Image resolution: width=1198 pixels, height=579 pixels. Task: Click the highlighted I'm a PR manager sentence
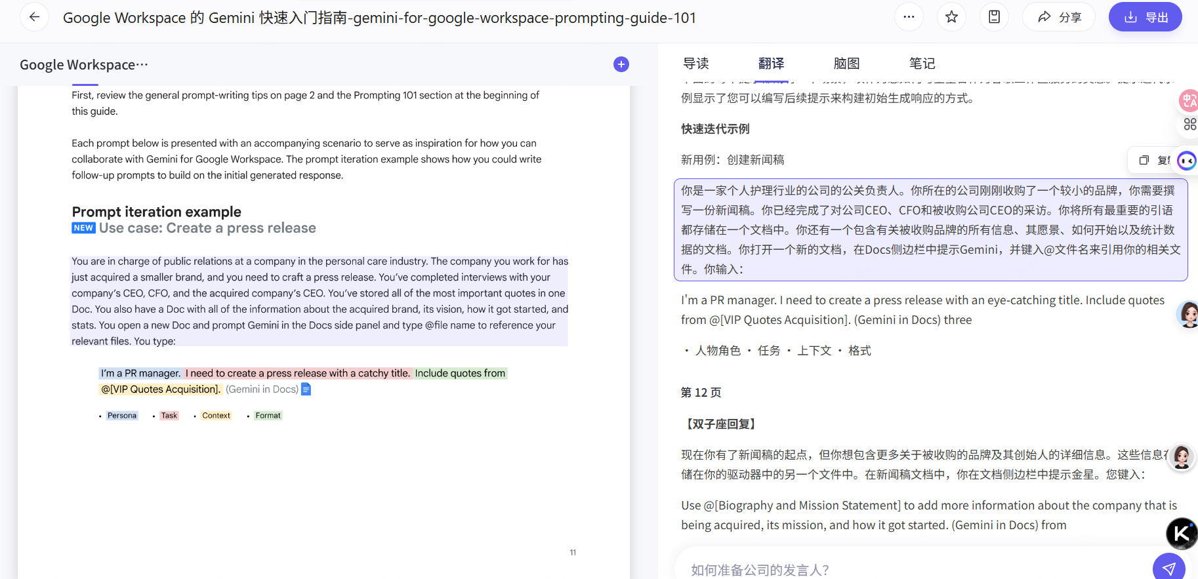click(140, 373)
